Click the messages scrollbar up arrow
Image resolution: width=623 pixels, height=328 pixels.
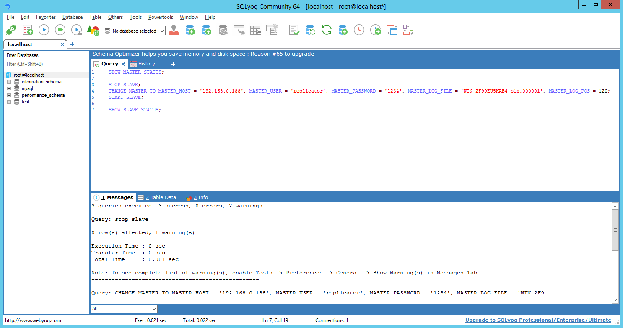615,206
